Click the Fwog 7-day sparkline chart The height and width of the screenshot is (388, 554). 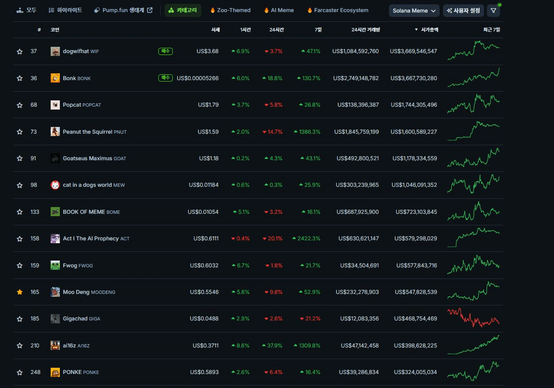473,264
